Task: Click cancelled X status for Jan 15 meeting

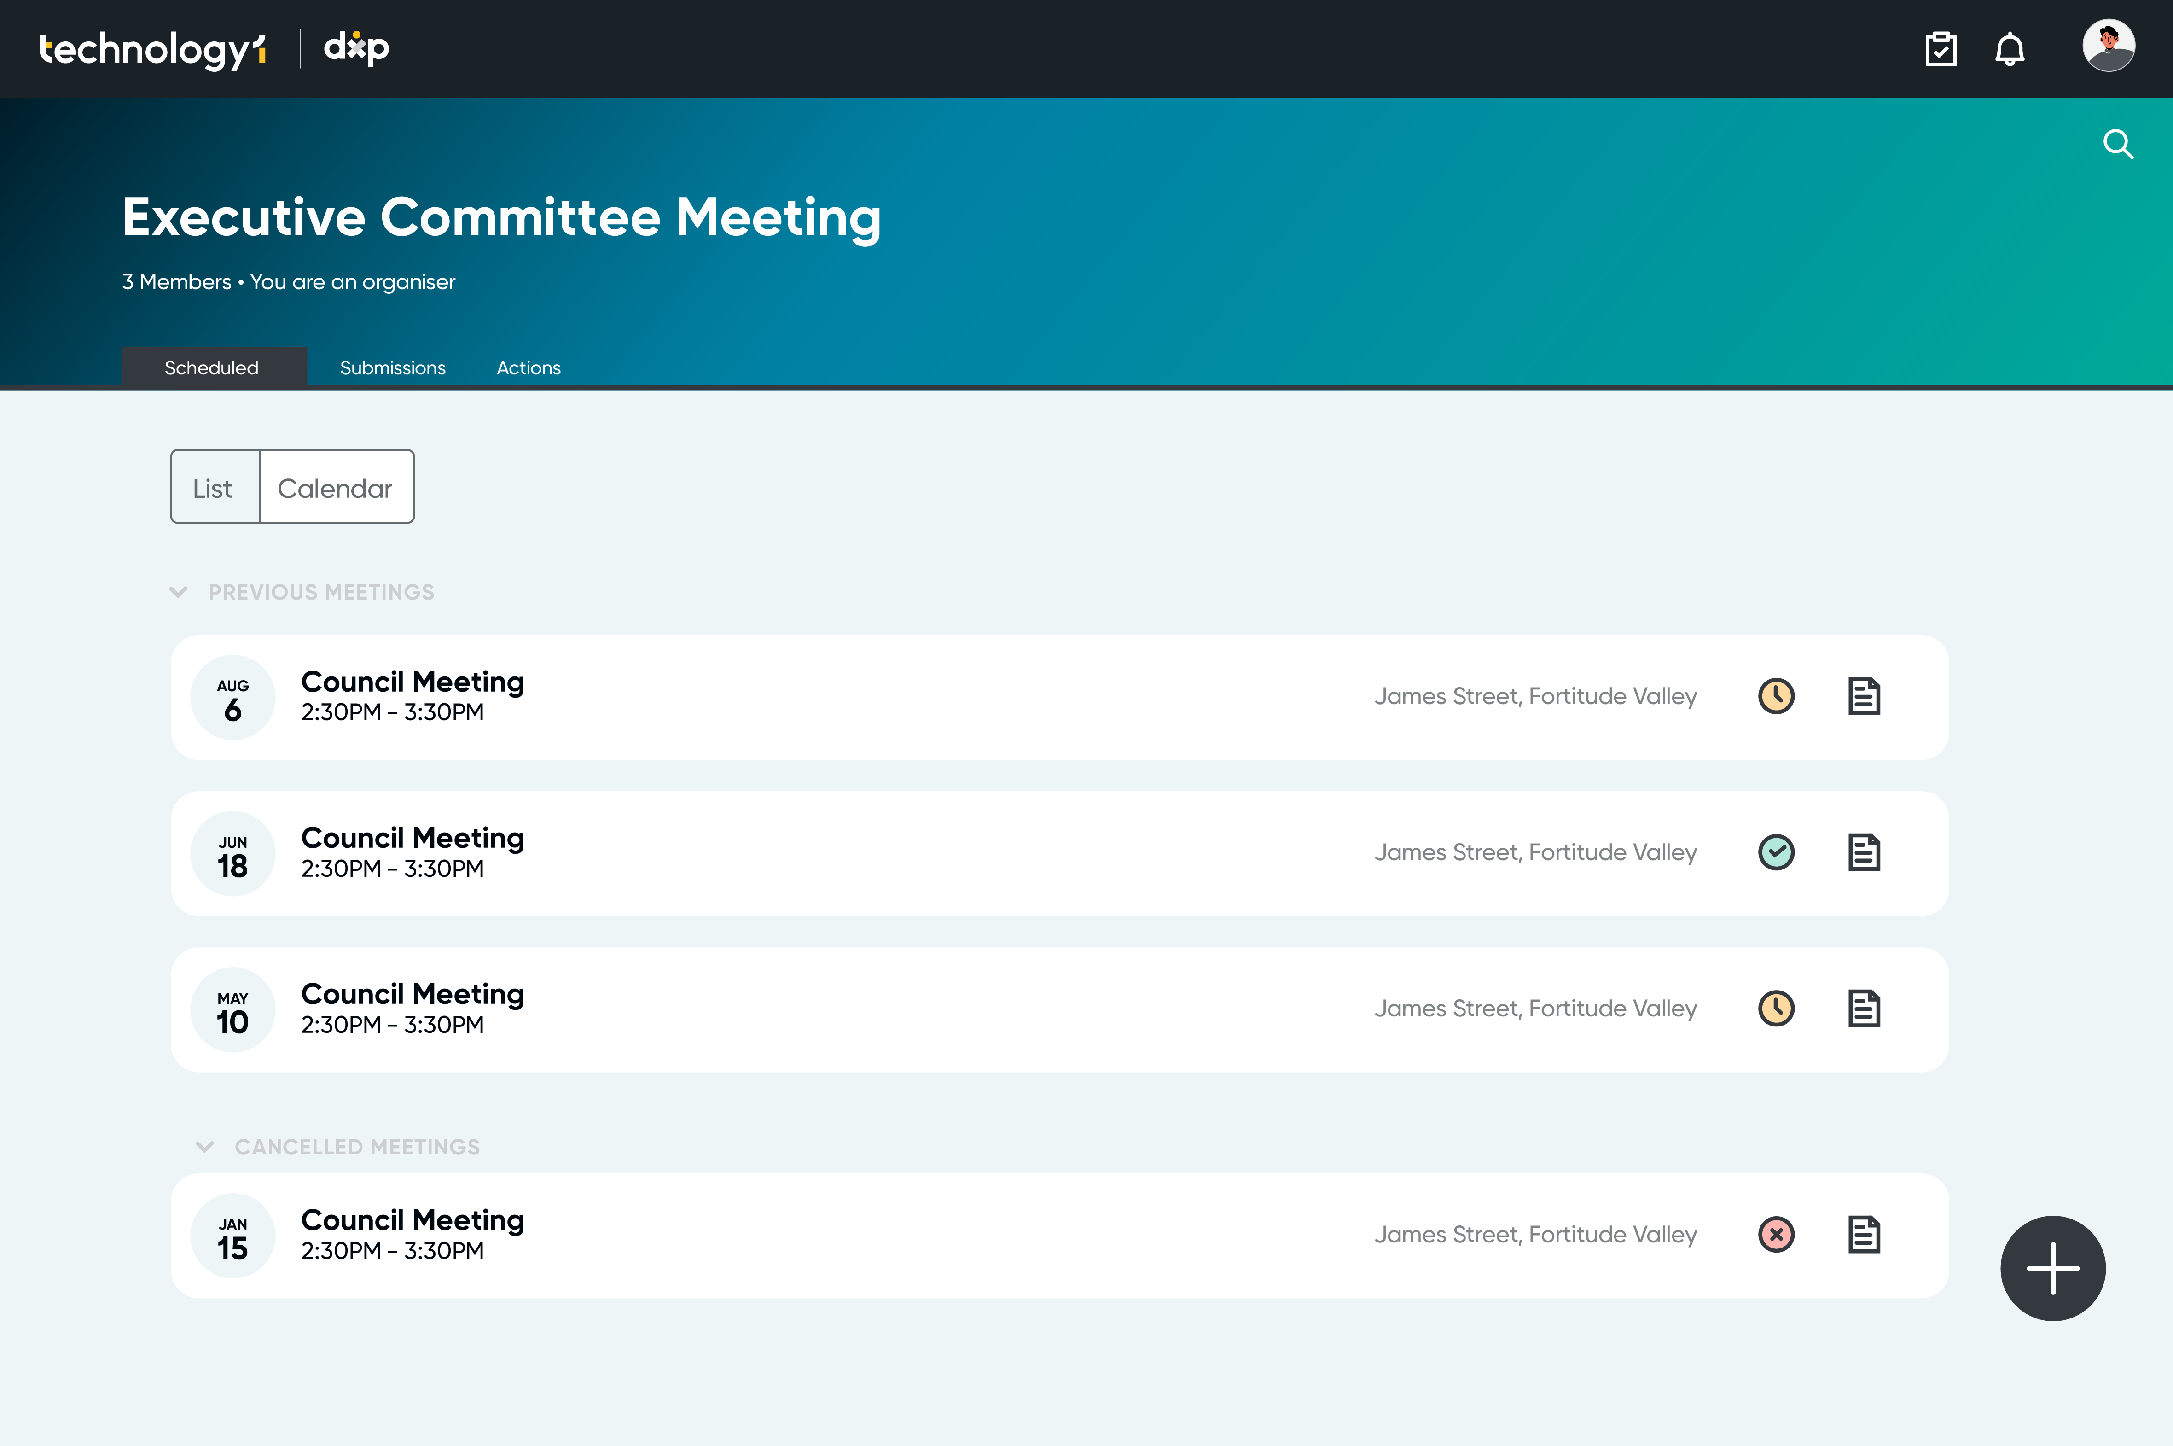Action: tap(1776, 1234)
